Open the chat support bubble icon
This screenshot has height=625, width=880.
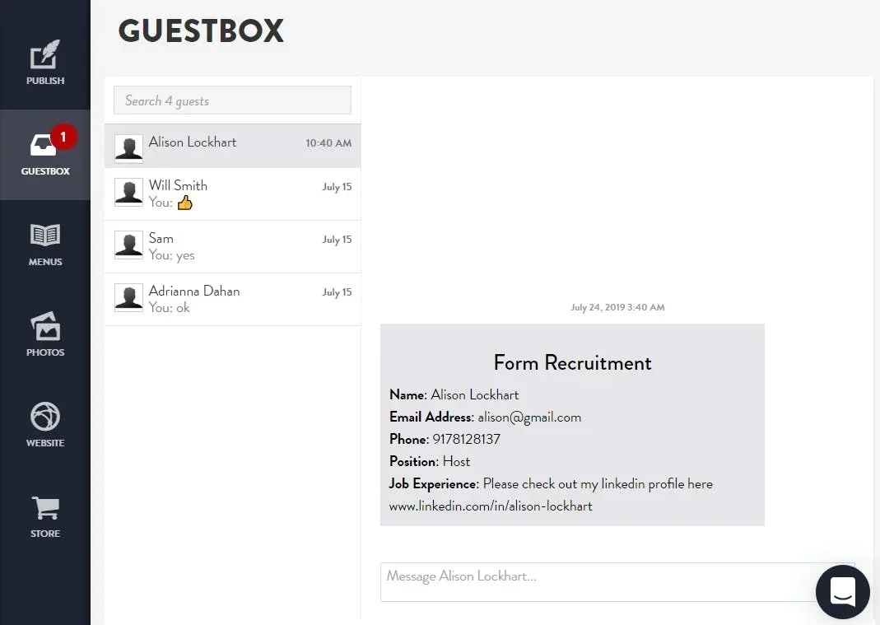pyautogui.click(x=842, y=592)
